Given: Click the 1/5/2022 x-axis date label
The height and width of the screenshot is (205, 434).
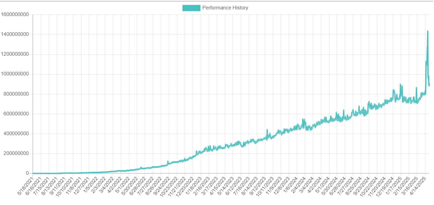Looking at the screenshot, I should pos(91,184).
